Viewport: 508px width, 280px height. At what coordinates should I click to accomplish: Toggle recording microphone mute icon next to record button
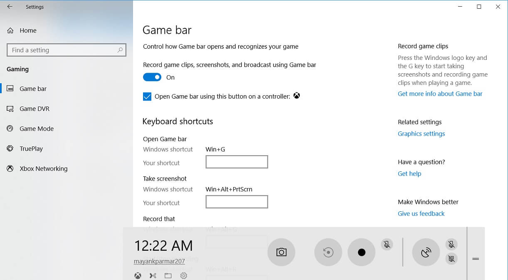point(387,244)
